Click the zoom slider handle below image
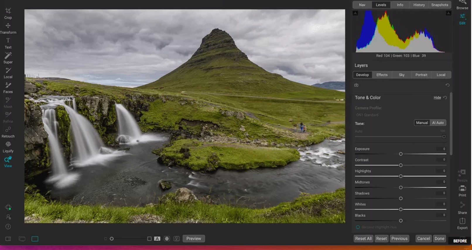472x250 pixels. click(x=112, y=239)
